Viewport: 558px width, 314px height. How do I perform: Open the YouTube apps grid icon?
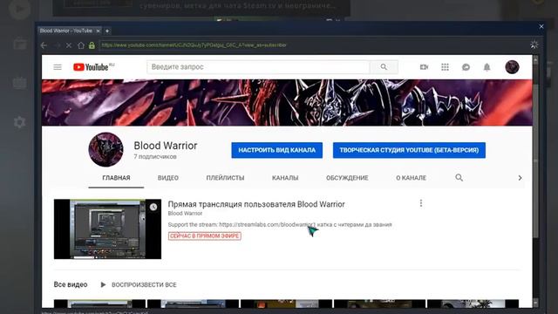[x=445, y=67]
